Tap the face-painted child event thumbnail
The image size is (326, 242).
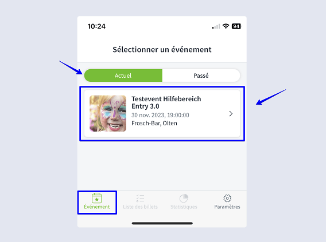[108, 113]
